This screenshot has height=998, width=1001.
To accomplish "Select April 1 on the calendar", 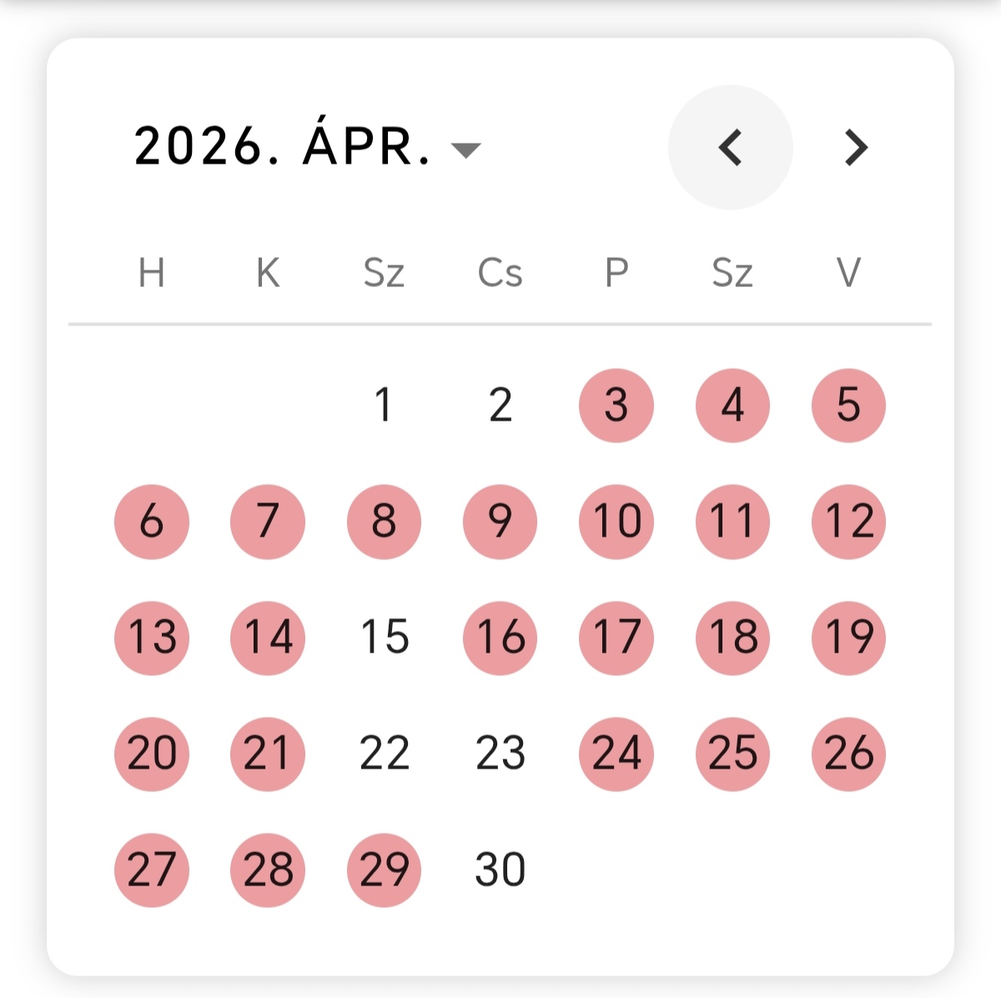I will coord(384,406).
